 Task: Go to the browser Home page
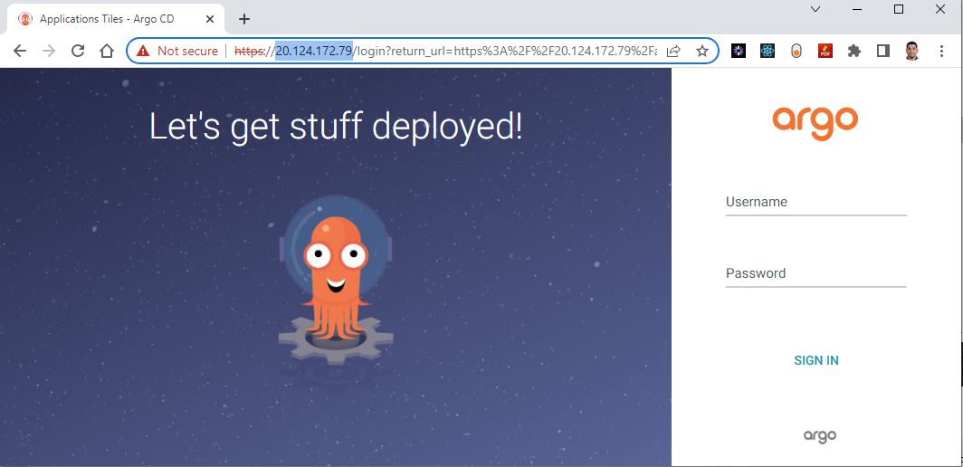[107, 51]
